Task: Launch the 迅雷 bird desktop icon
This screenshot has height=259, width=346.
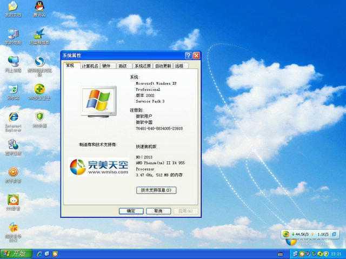Action: (39, 37)
